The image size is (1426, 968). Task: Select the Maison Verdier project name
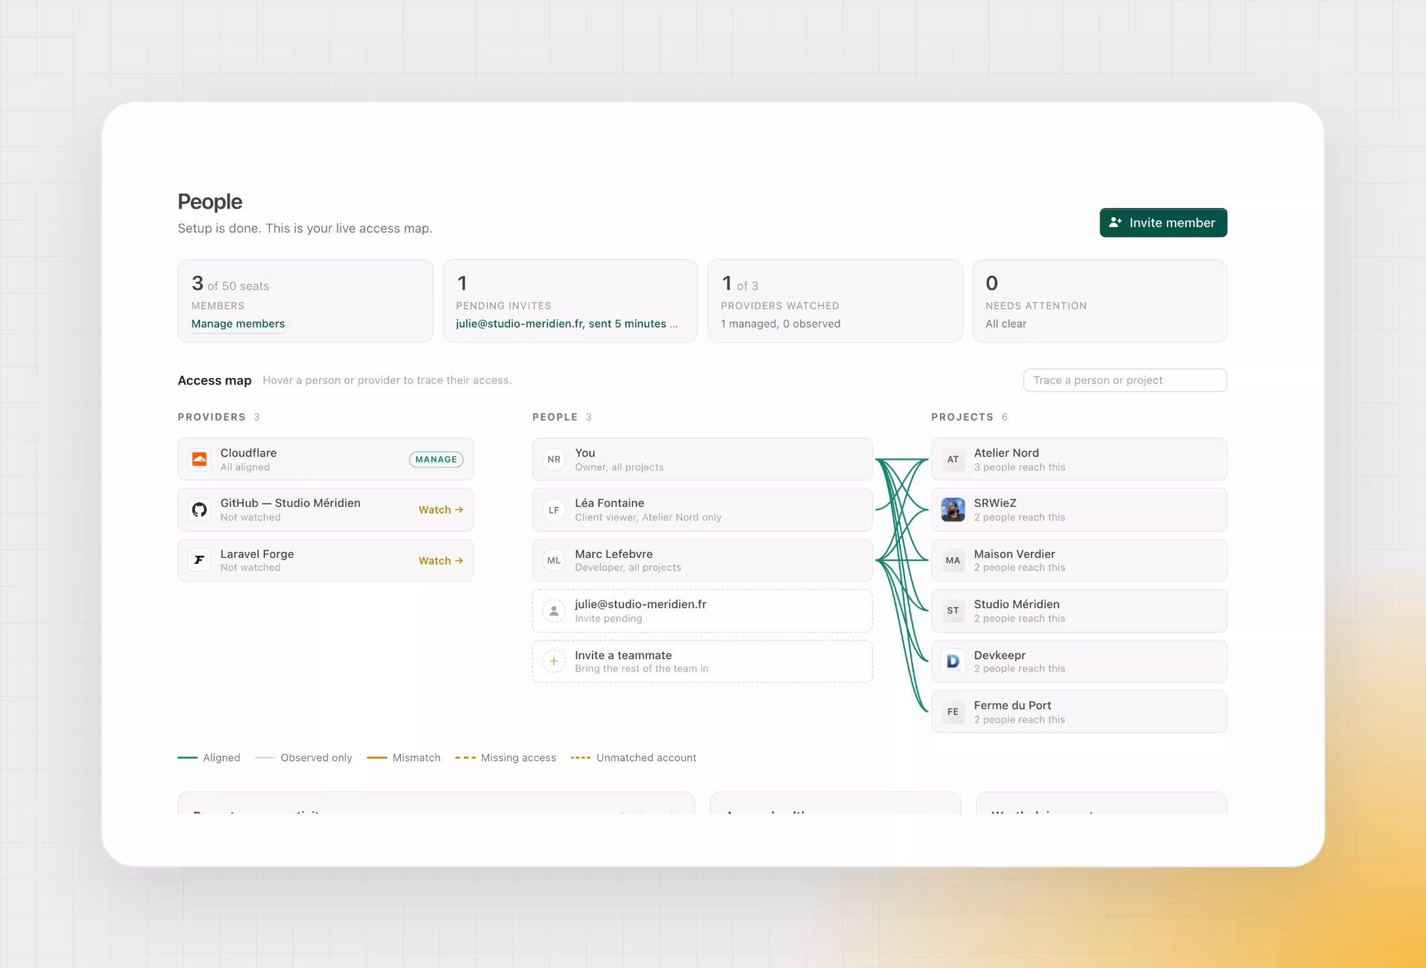(1015, 554)
